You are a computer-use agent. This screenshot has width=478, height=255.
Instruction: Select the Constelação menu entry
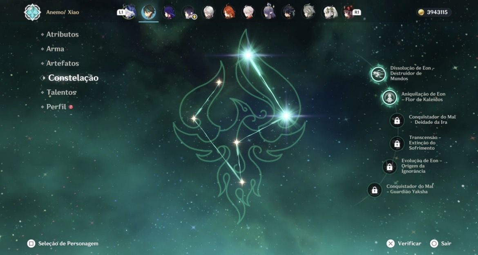74,78
